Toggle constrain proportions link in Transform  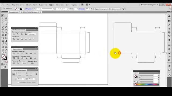pos(36,74)
